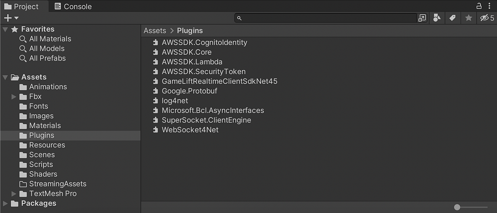Viewport: 497px width, 213px height.
Task: Toggle the Project panel lock icon
Action: pos(479,6)
